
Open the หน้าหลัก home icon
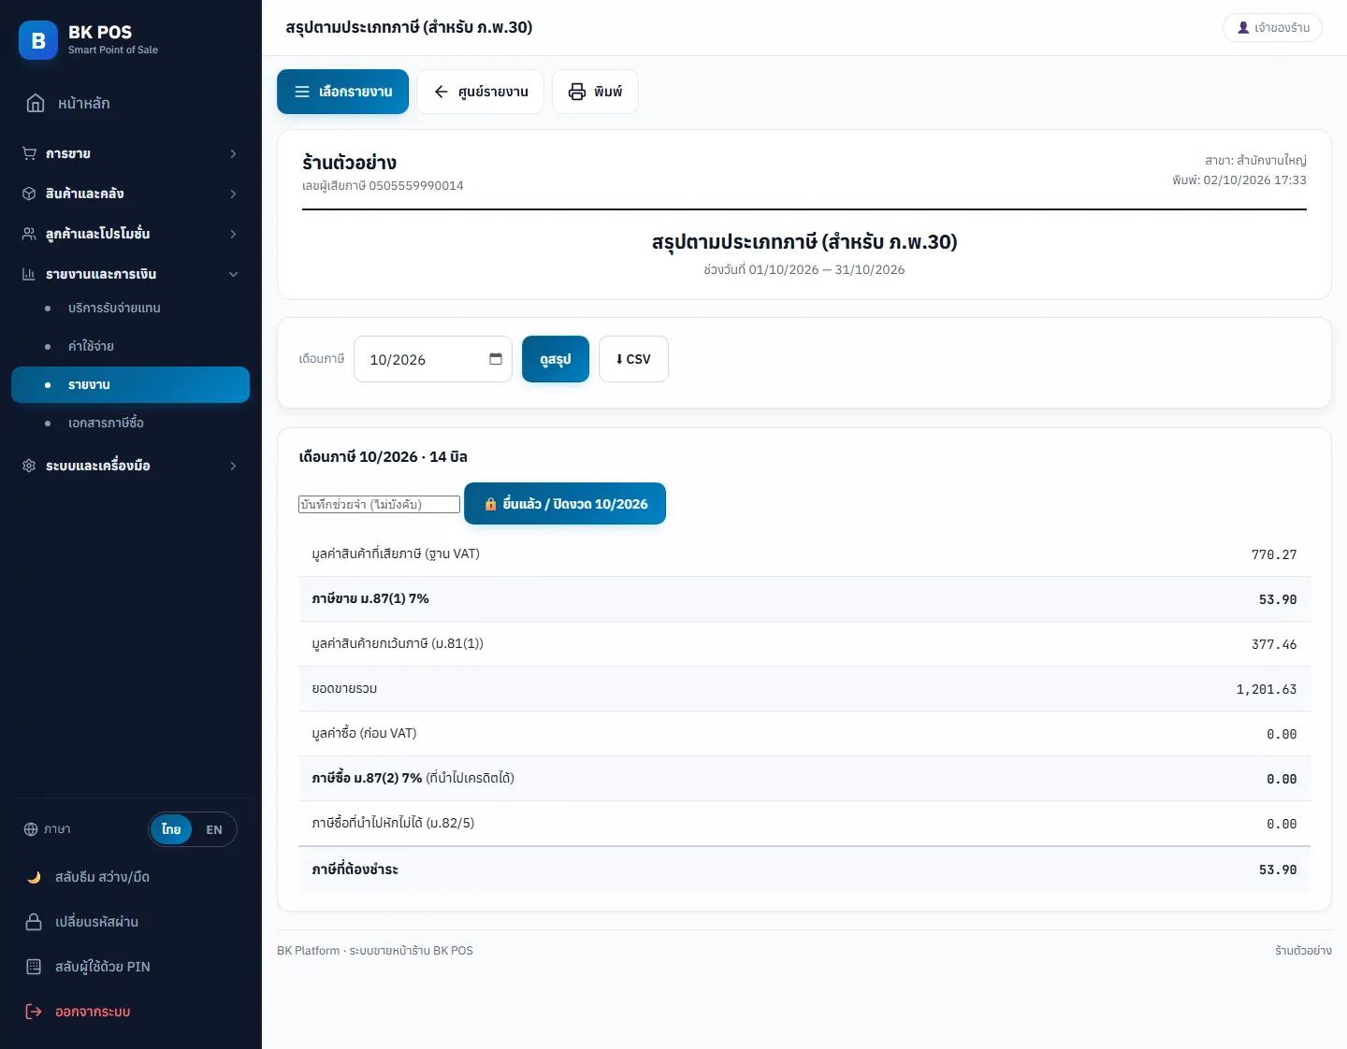tap(36, 103)
